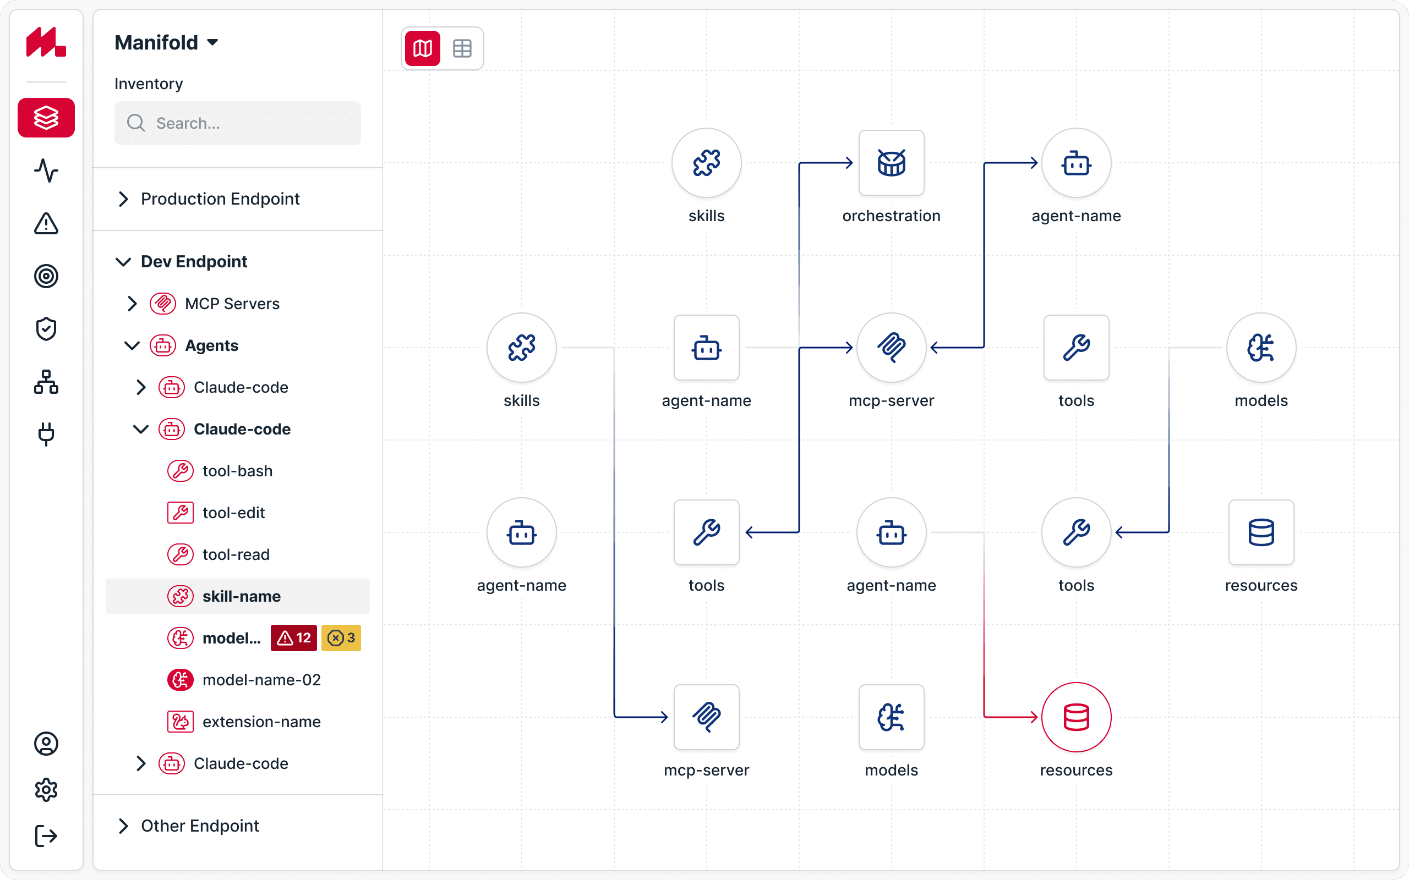
Task: Open the Inventory layers icon in sidebar
Action: click(46, 118)
